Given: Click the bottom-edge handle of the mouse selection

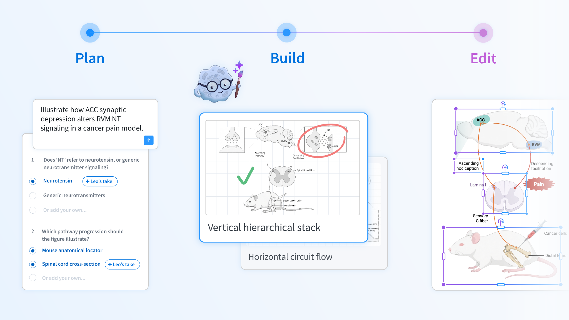Looking at the screenshot, I should 501,284.
